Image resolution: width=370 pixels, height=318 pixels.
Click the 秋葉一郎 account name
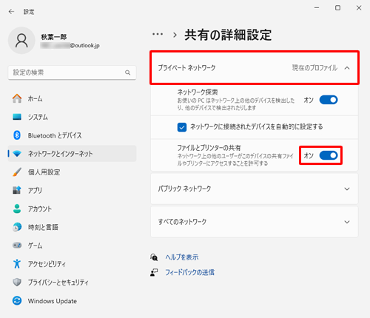(x=54, y=37)
